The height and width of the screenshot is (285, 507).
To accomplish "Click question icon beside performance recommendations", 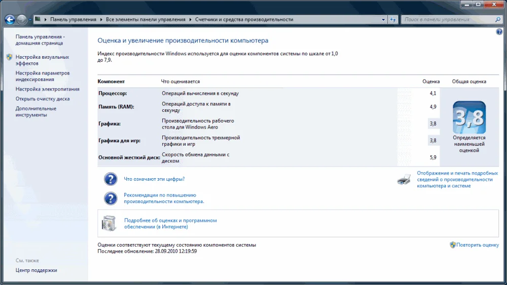I will point(110,198).
